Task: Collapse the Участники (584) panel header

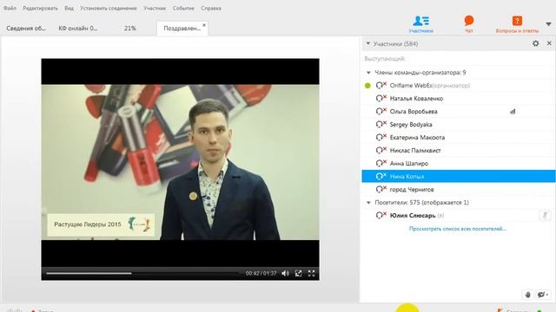Action: pos(367,43)
